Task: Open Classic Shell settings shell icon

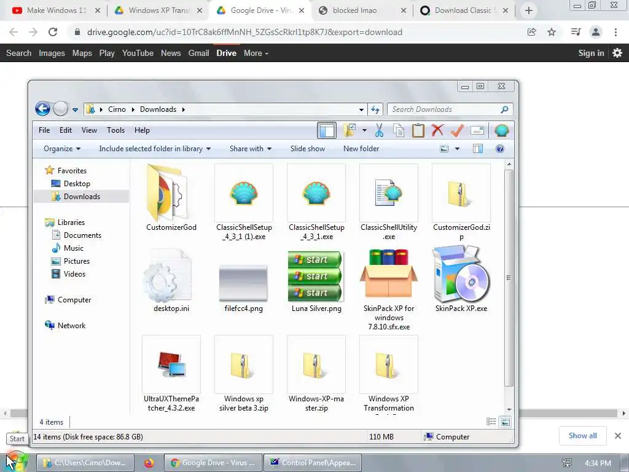Action: click(x=501, y=130)
